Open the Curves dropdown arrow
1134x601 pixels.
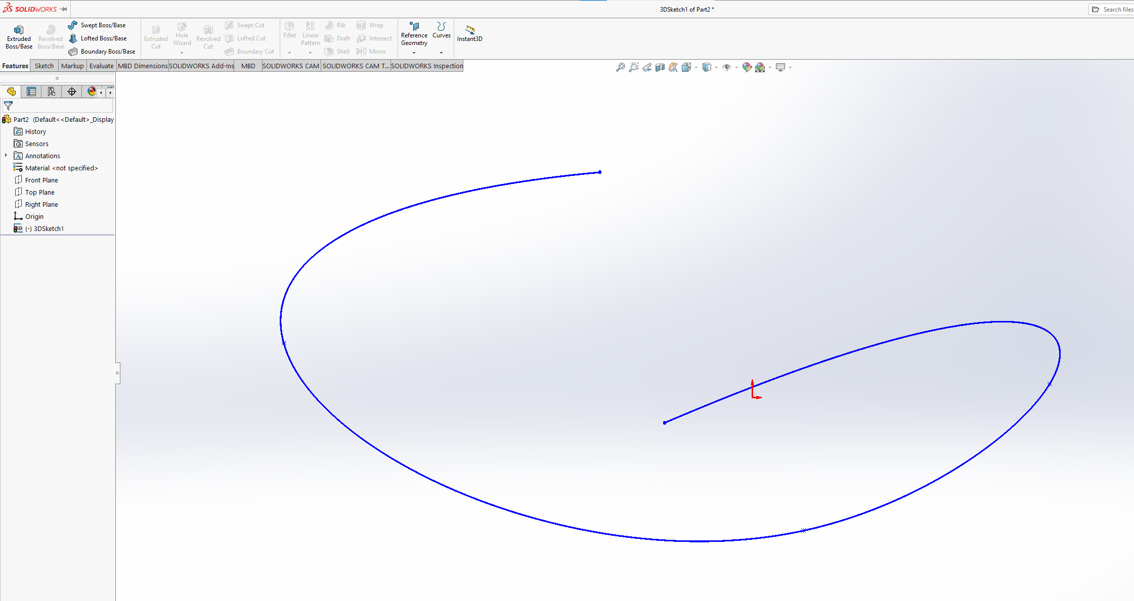441,53
